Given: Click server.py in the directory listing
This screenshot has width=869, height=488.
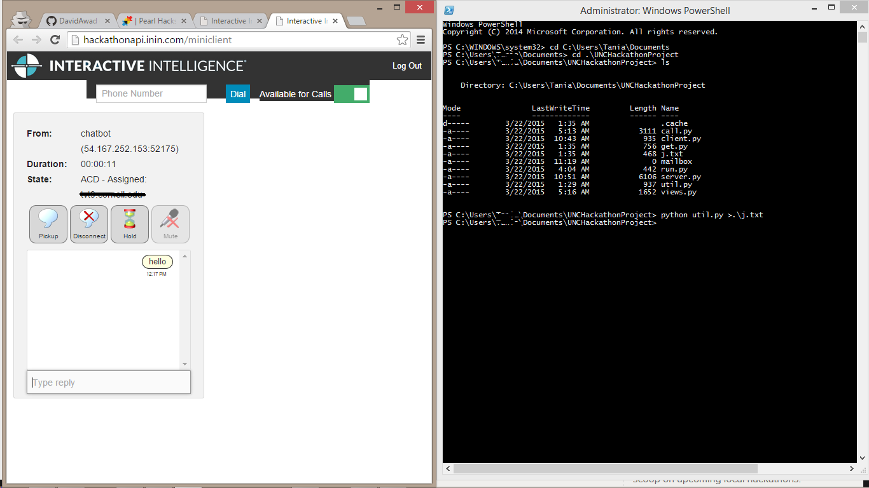Looking at the screenshot, I should click(x=681, y=177).
